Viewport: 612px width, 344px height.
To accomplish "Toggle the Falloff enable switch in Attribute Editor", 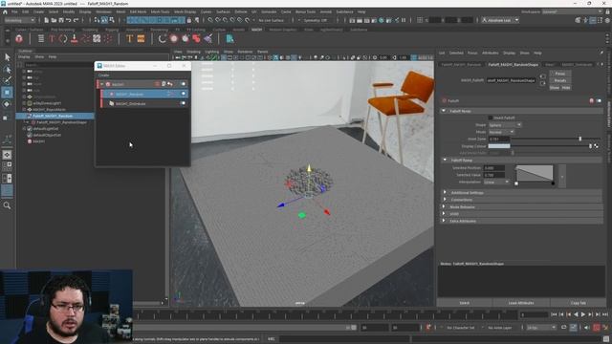I will coord(599,100).
